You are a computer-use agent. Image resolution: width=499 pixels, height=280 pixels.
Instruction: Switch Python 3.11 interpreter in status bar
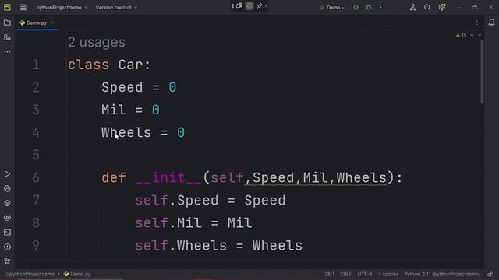[442, 274]
